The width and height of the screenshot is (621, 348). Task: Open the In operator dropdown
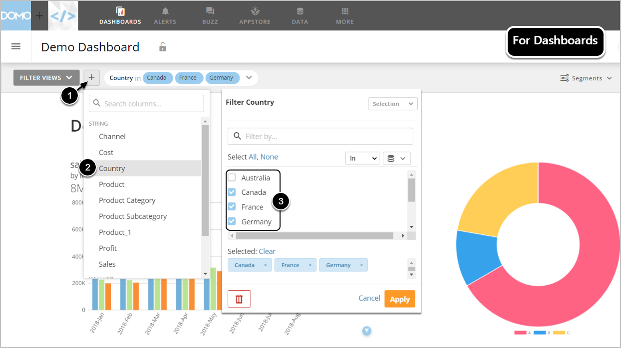(x=362, y=158)
